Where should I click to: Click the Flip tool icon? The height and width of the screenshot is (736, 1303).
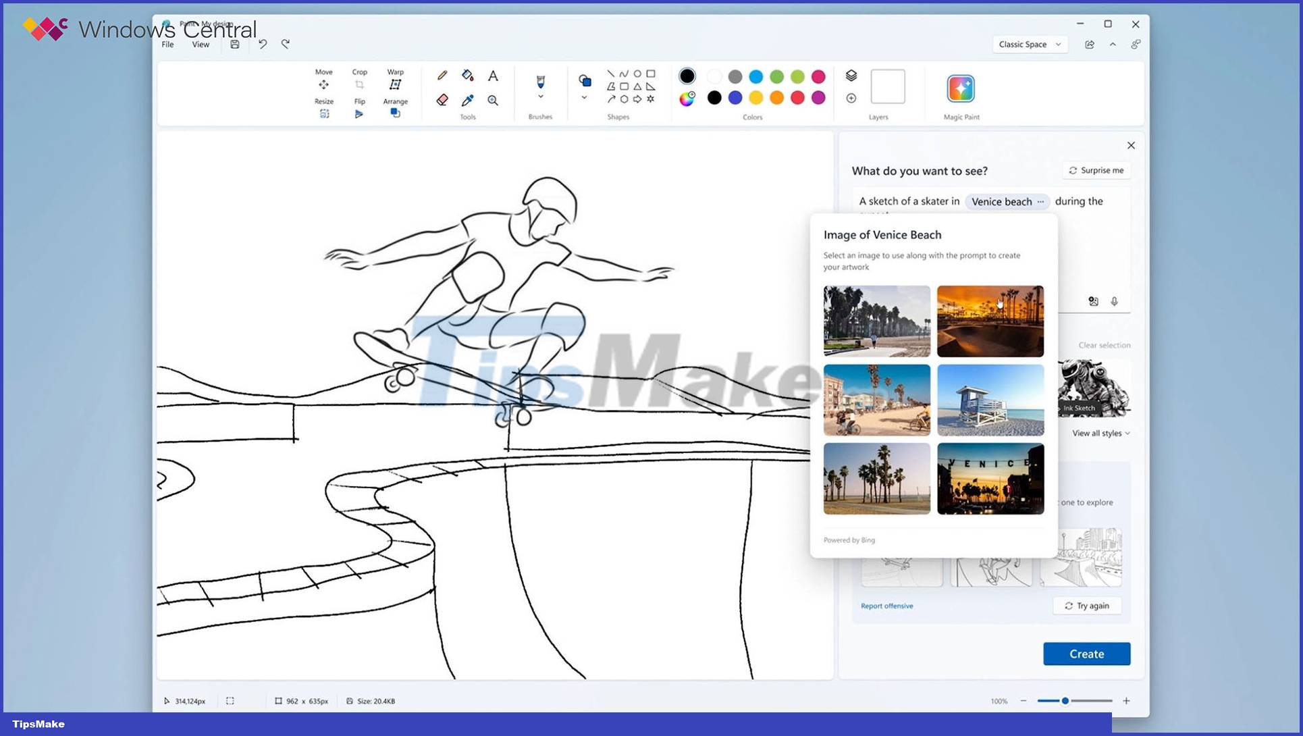(359, 113)
